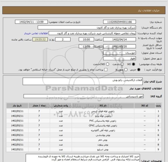The image size is (168, 162).
Task: Open the اطلاعات تماس خریدار link
Action: (36, 33)
